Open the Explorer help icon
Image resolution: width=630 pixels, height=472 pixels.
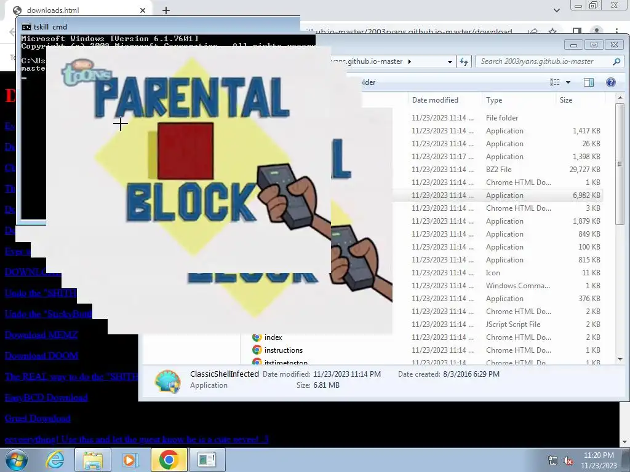pos(611,82)
